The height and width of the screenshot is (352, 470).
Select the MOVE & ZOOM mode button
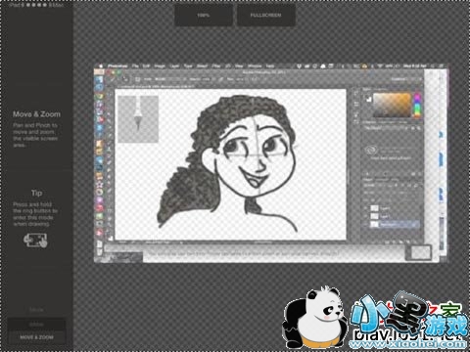(36, 337)
